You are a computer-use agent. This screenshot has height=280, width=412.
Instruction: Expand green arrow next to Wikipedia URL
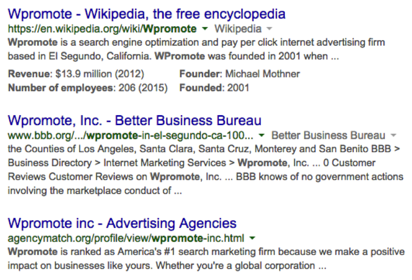point(205,28)
